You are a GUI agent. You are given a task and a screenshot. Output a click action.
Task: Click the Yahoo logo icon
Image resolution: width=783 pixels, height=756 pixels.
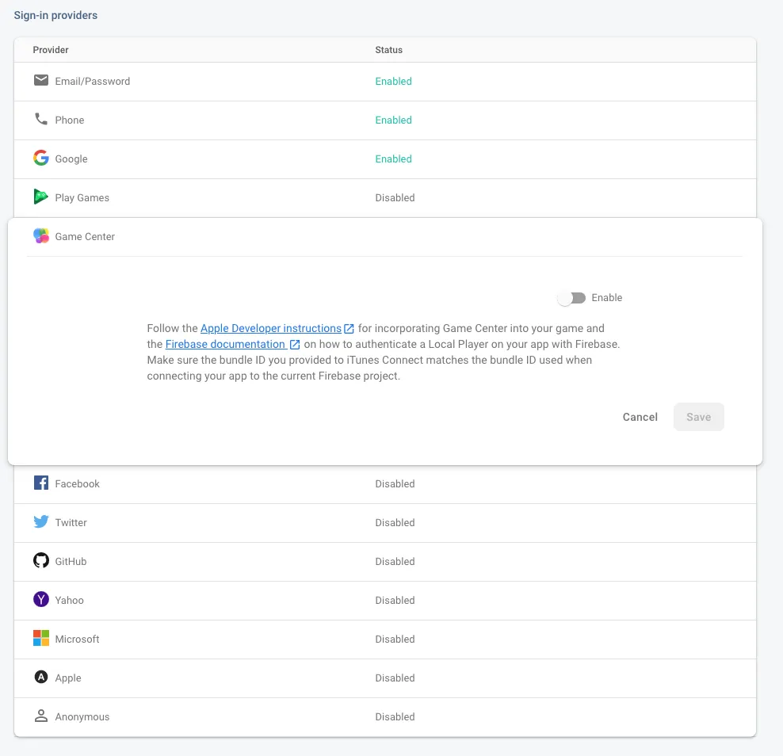click(41, 600)
